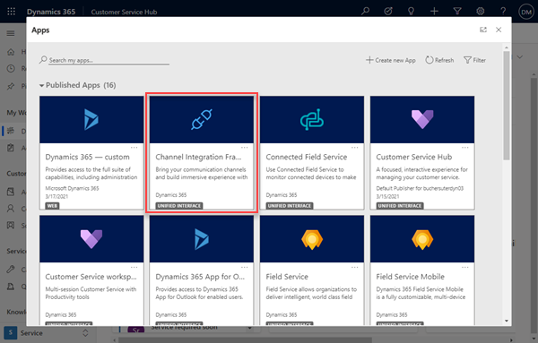
Task: Refresh the apps list
Action: click(x=439, y=60)
